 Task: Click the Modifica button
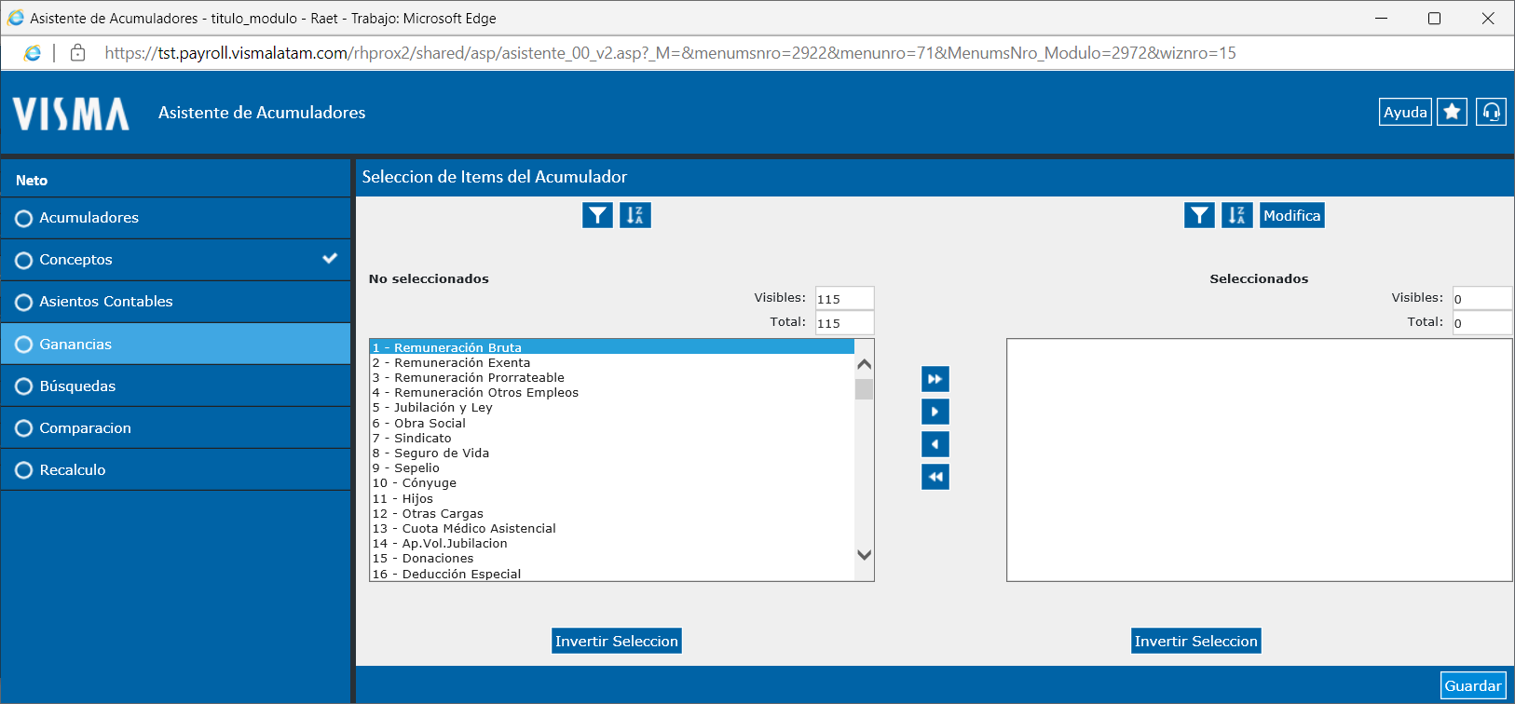tap(1291, 215)
